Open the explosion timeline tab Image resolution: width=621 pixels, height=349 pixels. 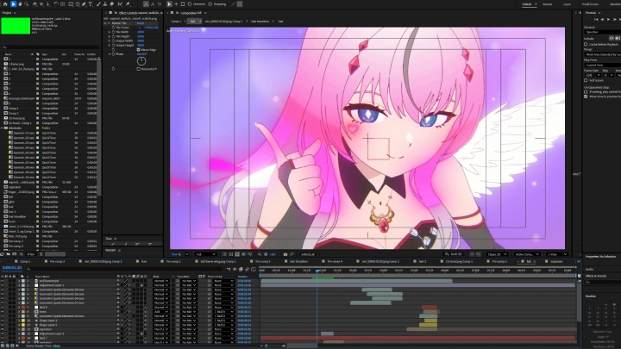pyautogui.click(x=556, y=262)
